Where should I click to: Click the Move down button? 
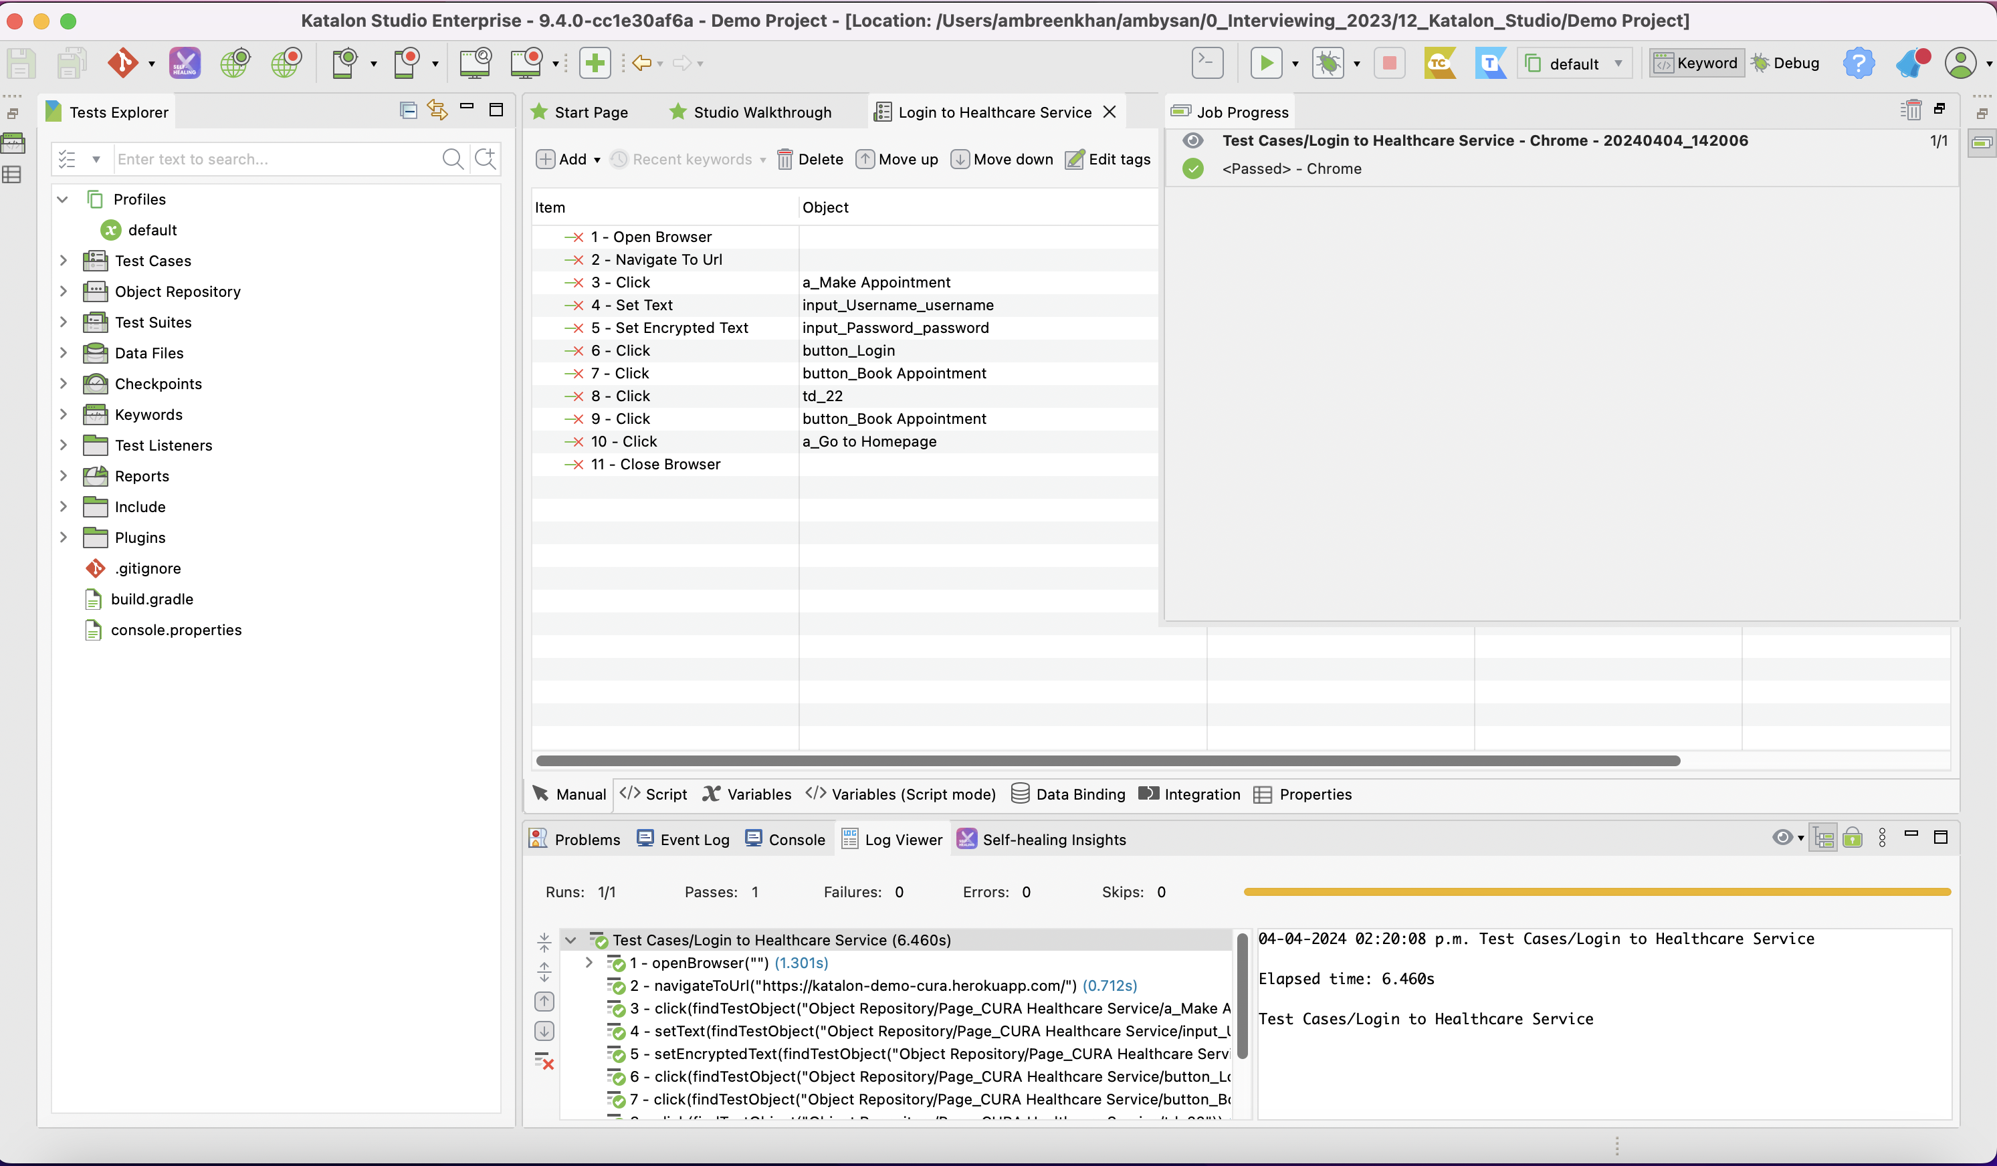[1002, 160]
